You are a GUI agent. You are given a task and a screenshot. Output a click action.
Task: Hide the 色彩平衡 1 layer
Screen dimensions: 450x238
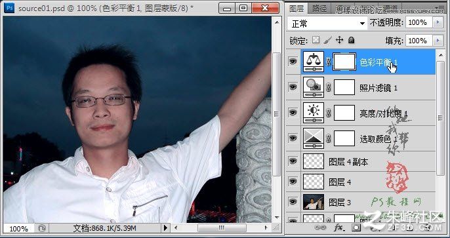[x=293, y=62]
